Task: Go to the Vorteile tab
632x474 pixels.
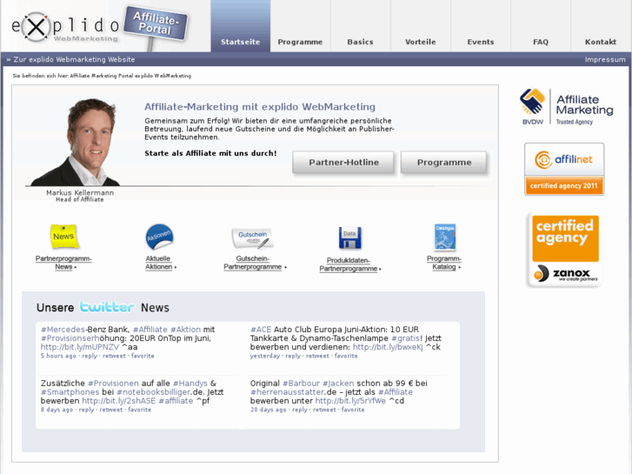Action: [x=421, y=26]
